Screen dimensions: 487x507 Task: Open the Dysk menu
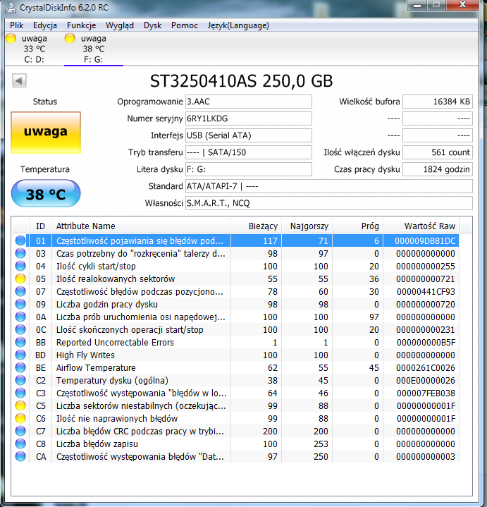click(152, 25)
